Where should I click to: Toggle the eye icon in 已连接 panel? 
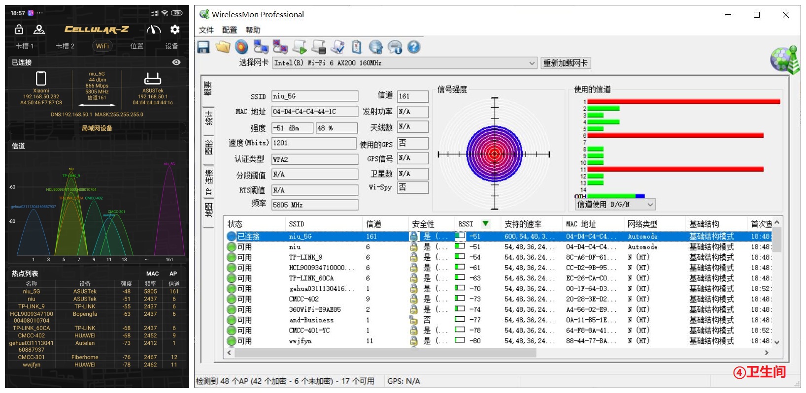pos(176,62)
